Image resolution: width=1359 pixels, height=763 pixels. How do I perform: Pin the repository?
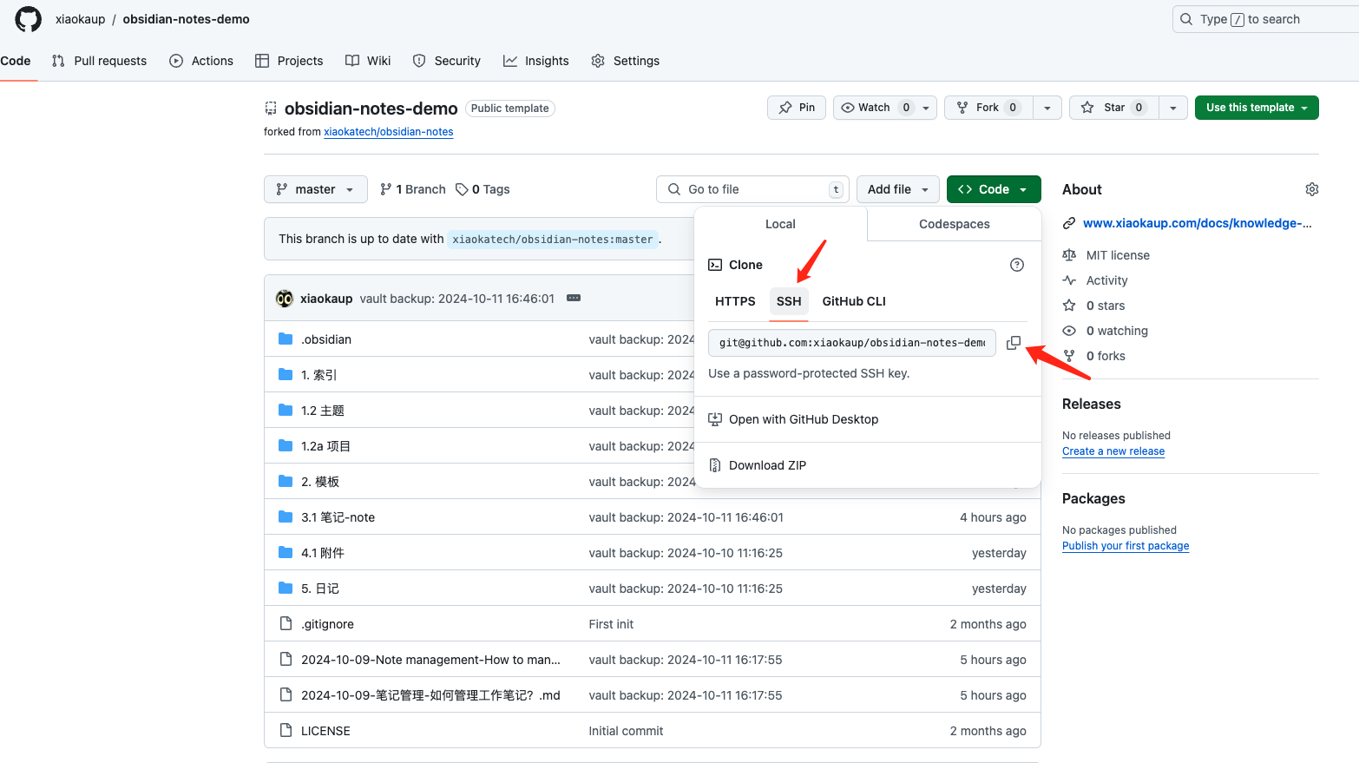pyautogui.click(x=797, y=108)
